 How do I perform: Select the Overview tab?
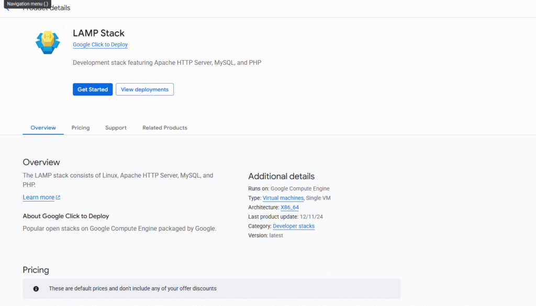[x=43, y=128]
